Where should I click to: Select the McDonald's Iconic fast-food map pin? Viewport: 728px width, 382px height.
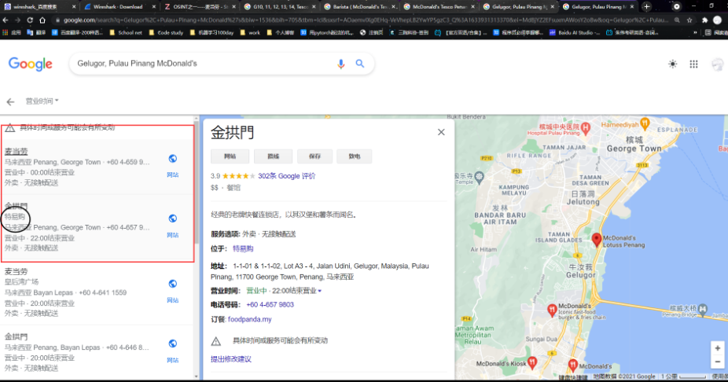click(552, 310)
